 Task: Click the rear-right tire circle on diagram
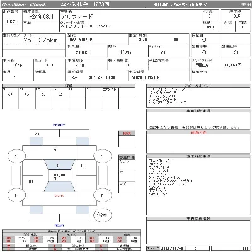[102, 195]
